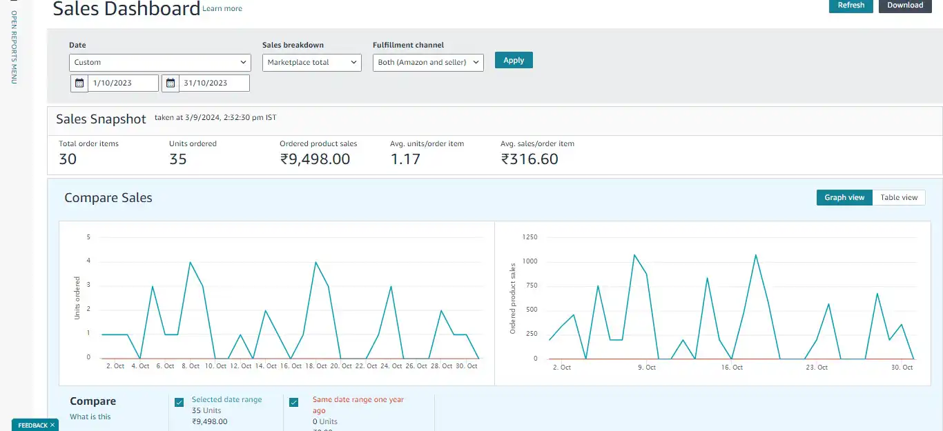Screen dimensions: 943x431
Task: Download the sales report
Action: (904, 6)
